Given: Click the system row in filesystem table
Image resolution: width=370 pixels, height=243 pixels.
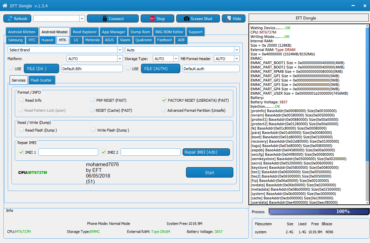Looking at the screenshot, I should coord(294,232).
